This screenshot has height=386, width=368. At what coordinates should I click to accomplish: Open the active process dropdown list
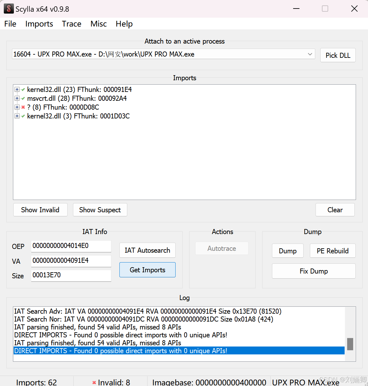(310, 54)
